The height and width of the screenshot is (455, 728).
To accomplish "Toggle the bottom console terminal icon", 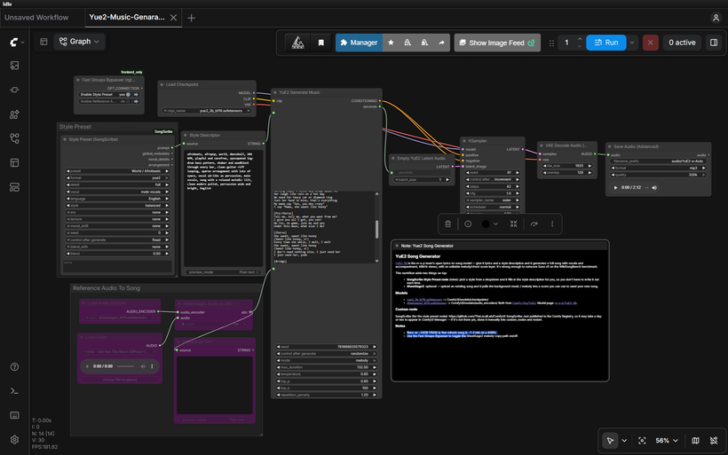I will click(14, 391).
